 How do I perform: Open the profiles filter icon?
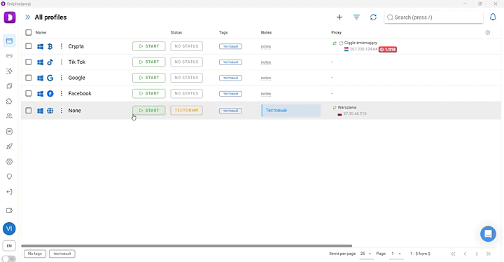pyautogui.click(x=356, y=17)
